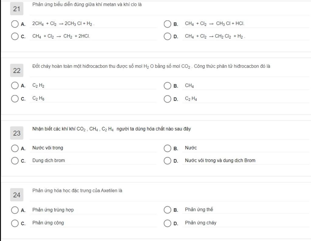Viewport: 311px width, 241px height.
Task: Select 'Nước vôi trong' option A
Action: pos(15,148)
